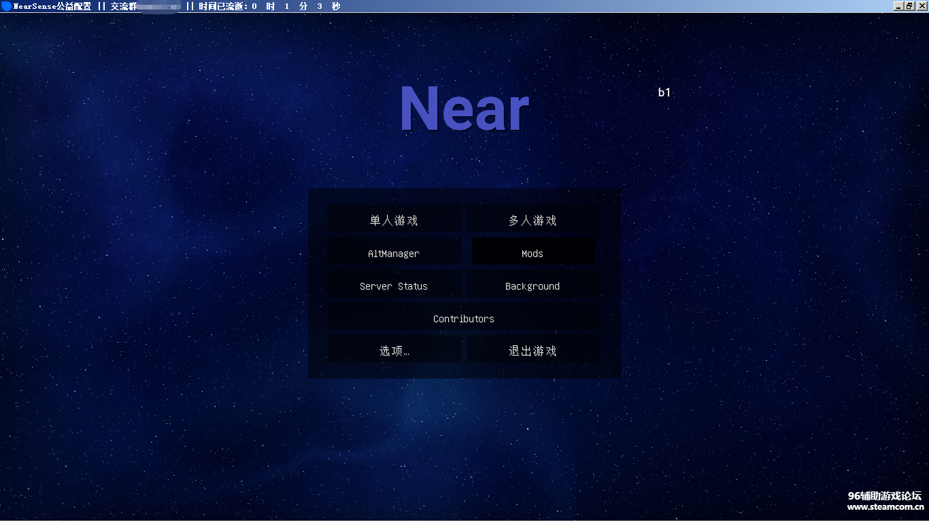Open the 多人游戏 multiplayer menu

[x=533, y=220]
